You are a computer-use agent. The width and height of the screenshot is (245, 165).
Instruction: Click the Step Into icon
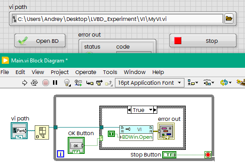(x=90, y=83)
